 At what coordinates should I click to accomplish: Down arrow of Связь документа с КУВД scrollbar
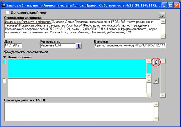(x=156, y=119)
